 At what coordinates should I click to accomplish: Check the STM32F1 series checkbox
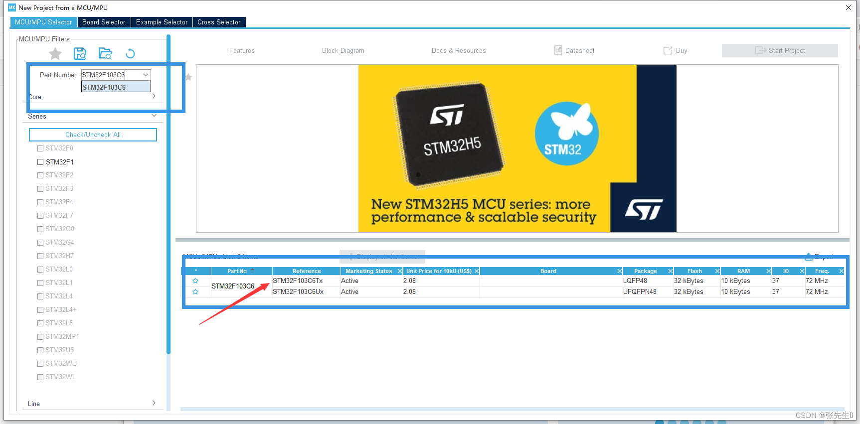(40, 162)
